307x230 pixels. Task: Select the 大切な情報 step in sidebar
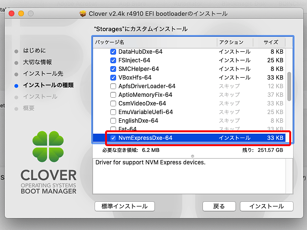(x=37, y=62)
